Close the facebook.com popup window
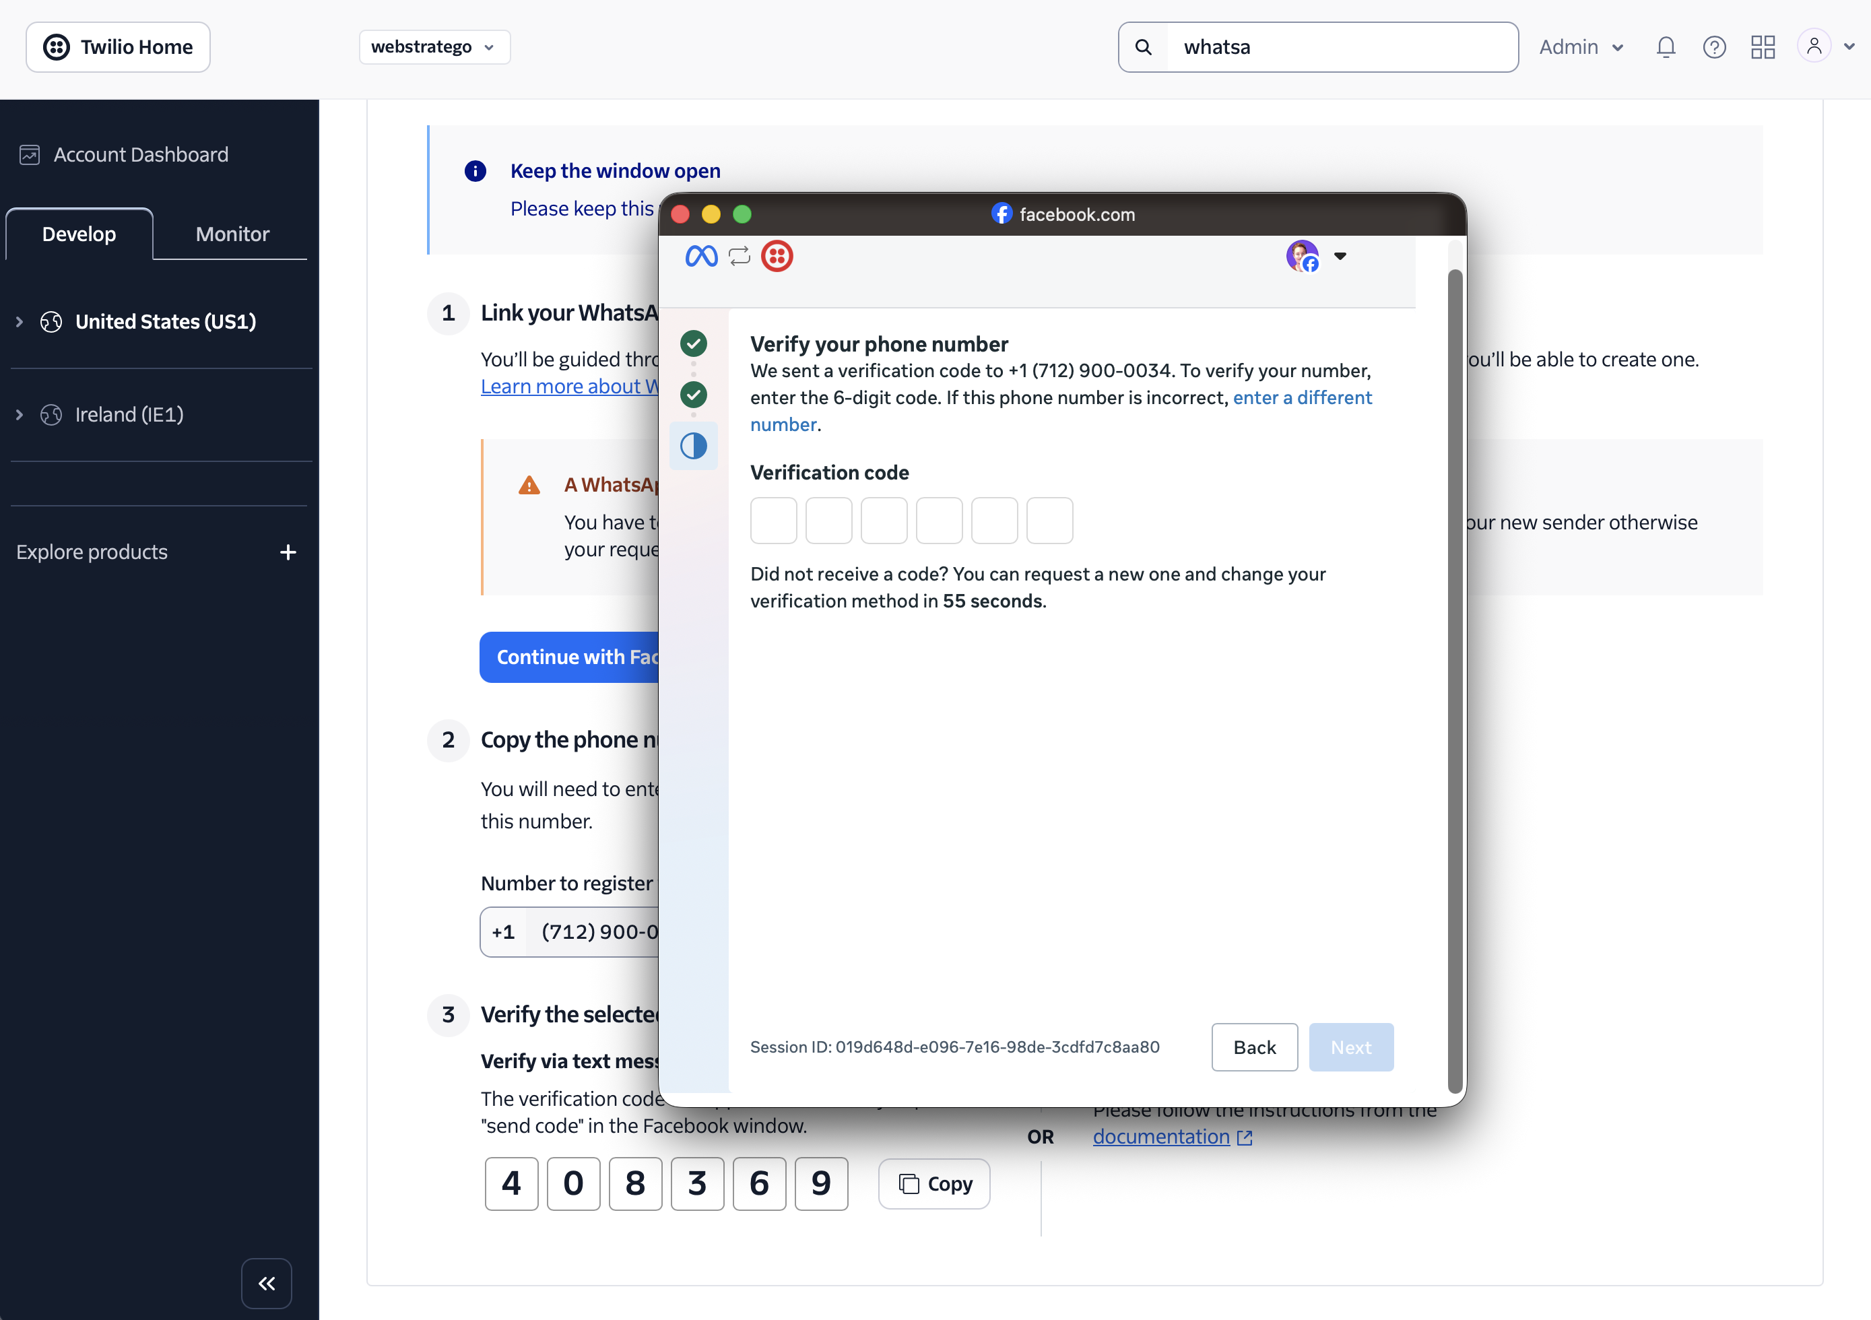This screenshot has height=1320, width=1871. (680, 214)
